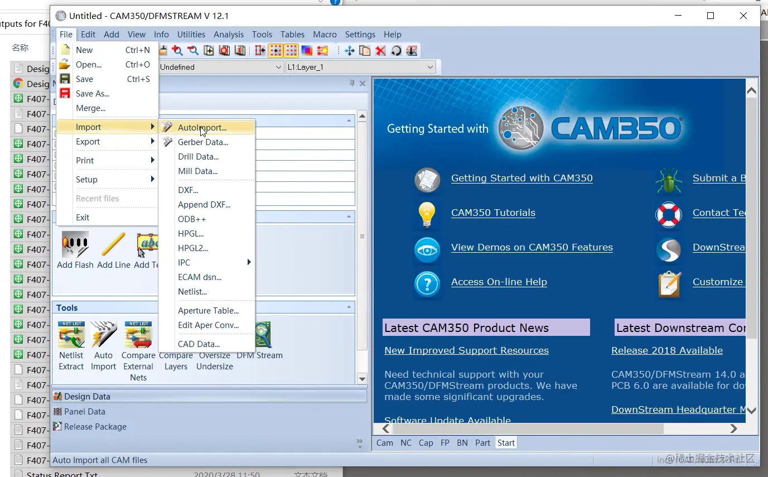Click the blue four-arrow move toolbar icon
This screenshot has height=477, width=768.
point(350,51)
